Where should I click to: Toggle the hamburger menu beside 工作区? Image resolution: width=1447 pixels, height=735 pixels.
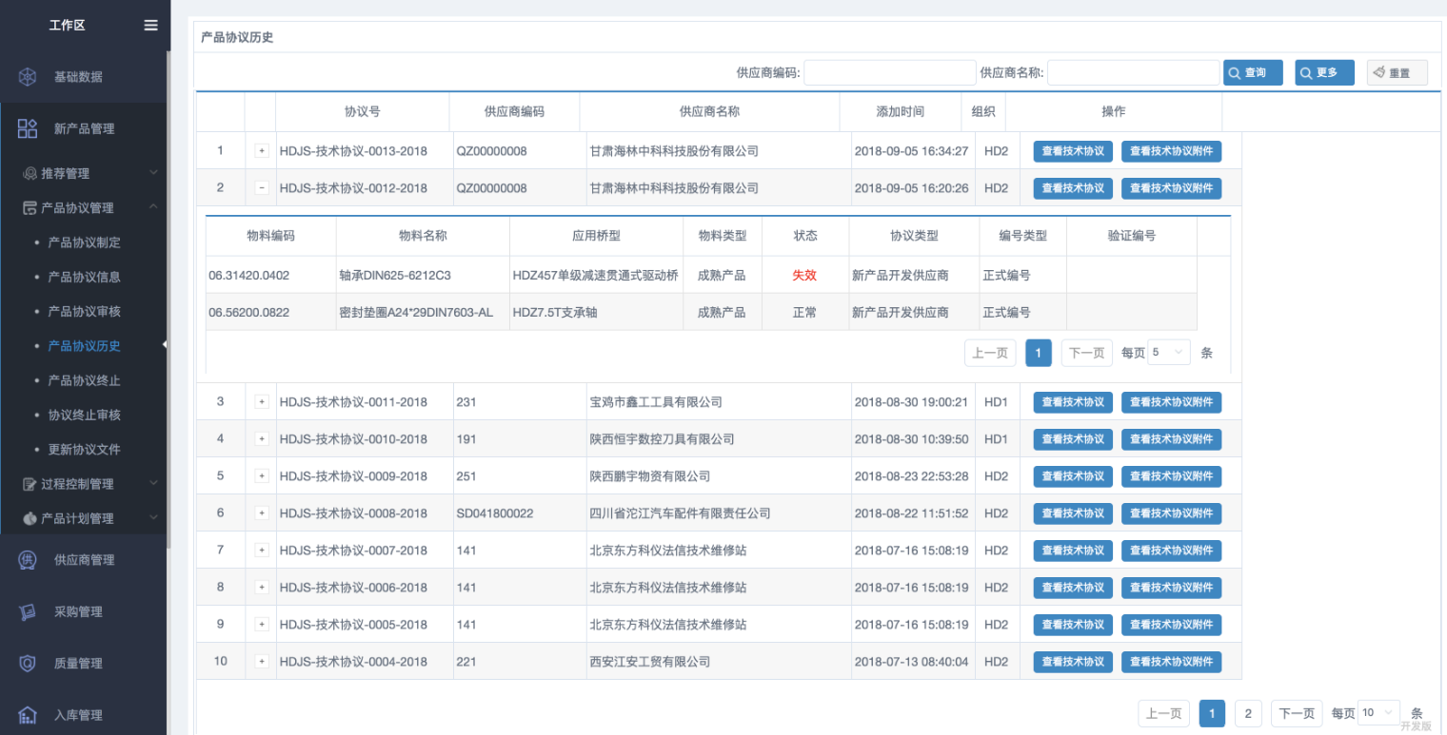[x=150, y=25]
